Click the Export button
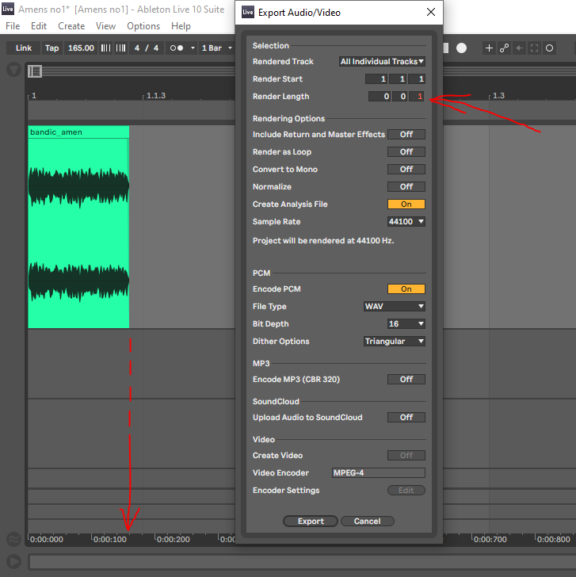 tap(311, 522)
